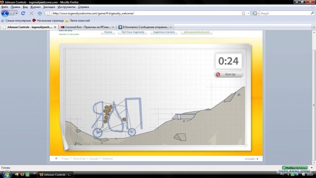Click the McAfee SiteAdvisor status button
The width and height of the screenshot is (316, 178).
click(x=295, y=168)
